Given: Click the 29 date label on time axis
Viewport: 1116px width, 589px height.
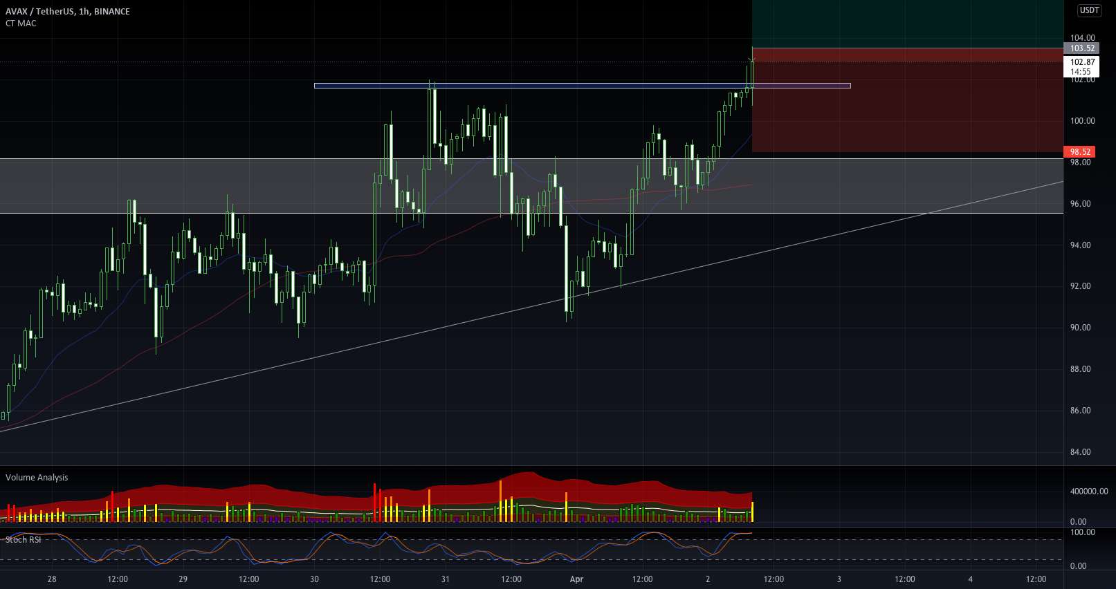Looking at the screenshot, I should pyautogui.click(x=183, y=579).
